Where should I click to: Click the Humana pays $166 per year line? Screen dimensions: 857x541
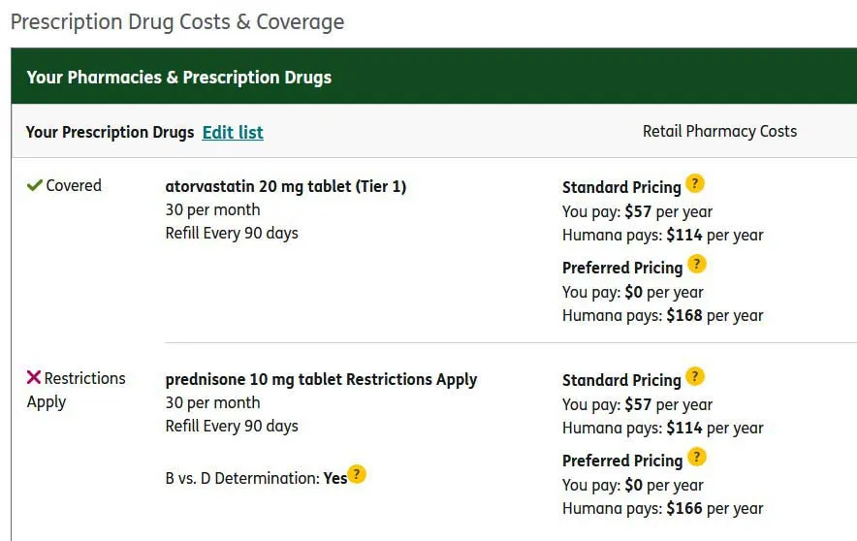coord(662,508)
